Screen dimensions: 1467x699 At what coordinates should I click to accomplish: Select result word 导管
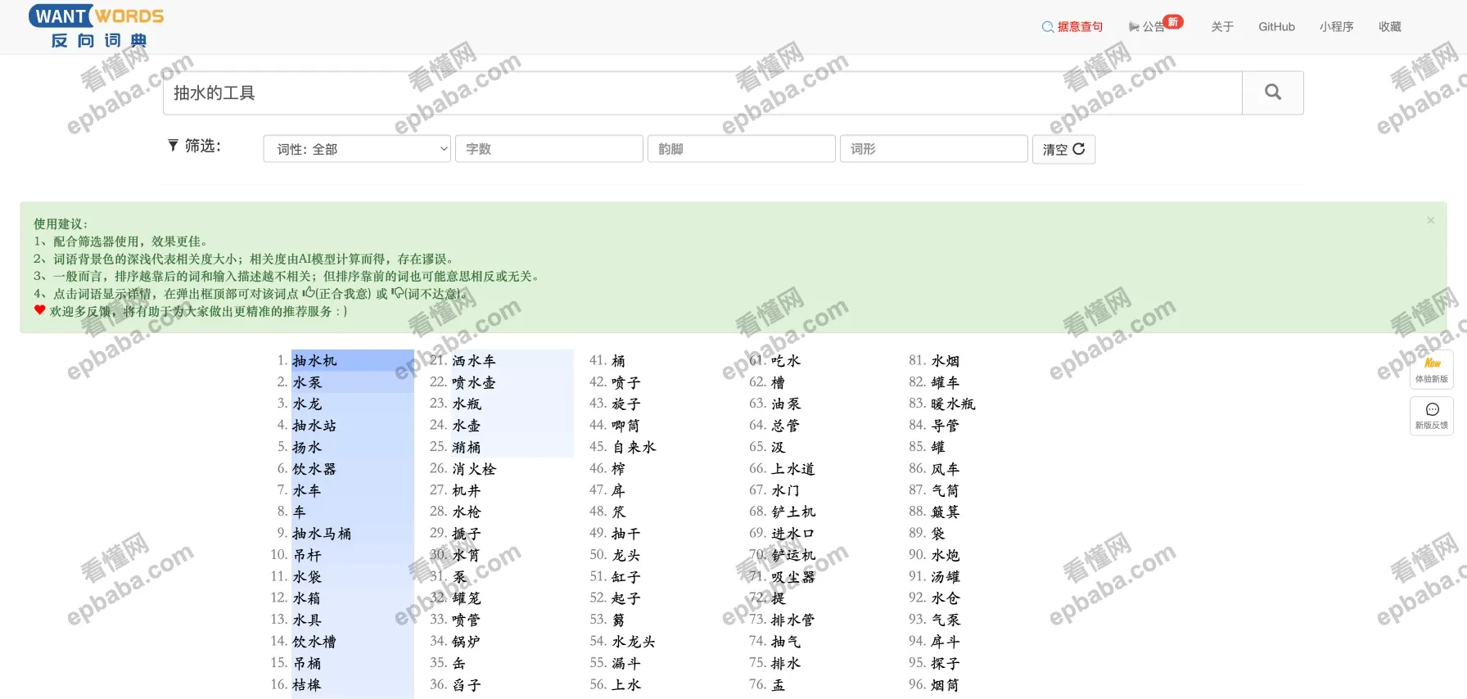tap(946, 426)
